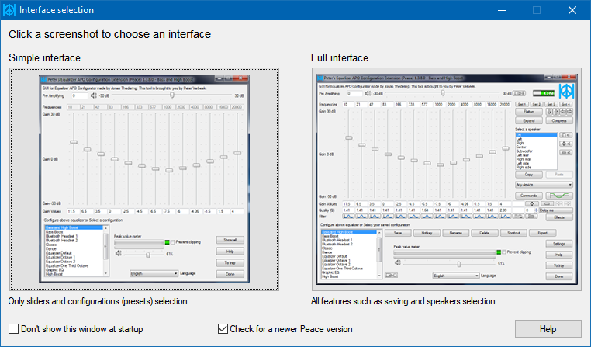This screenshot has height=347, width=591.
Task: Click the 'Simple interface' heading text
Action: tap(44, 57)
